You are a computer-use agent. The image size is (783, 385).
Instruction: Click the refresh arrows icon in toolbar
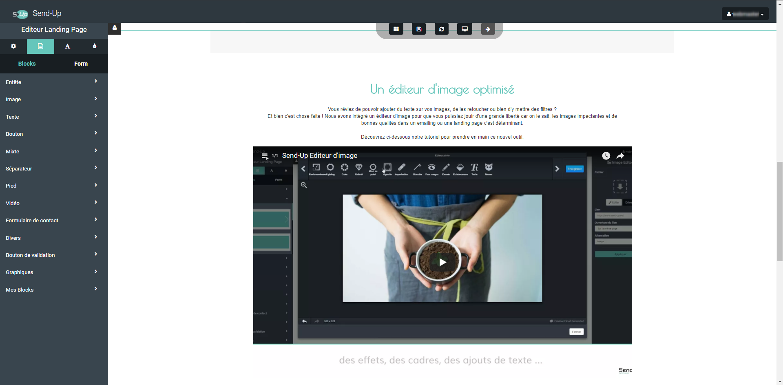pos(442,29)
